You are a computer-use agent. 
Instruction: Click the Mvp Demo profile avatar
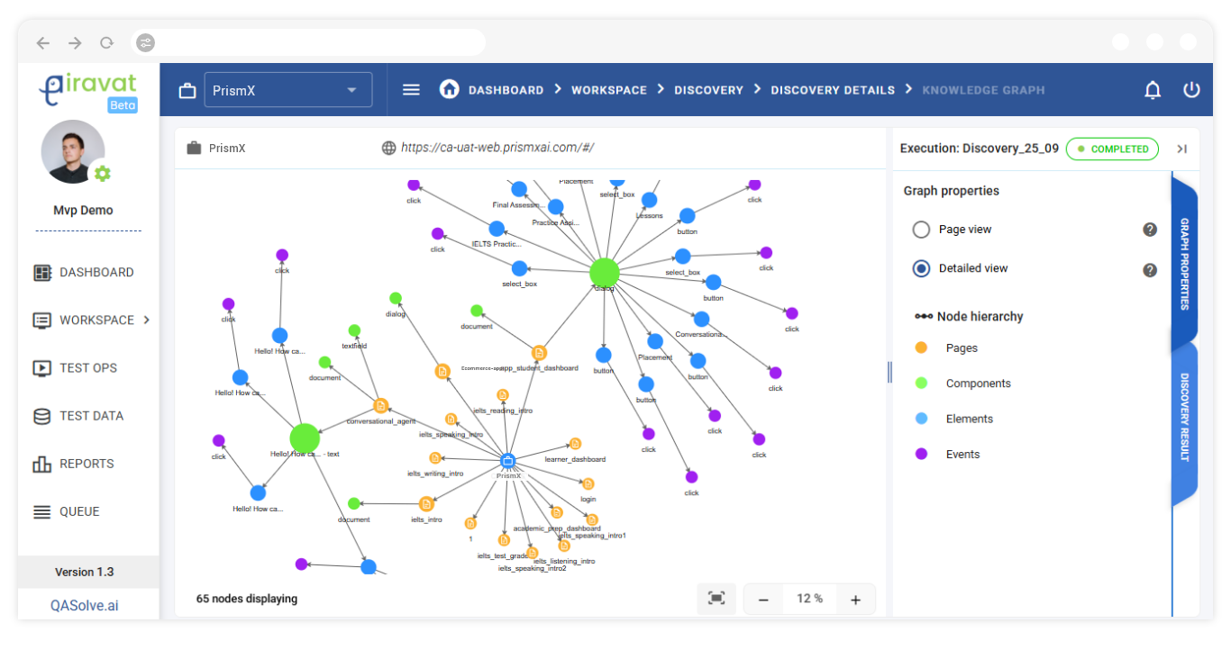(x=73, y=151)
